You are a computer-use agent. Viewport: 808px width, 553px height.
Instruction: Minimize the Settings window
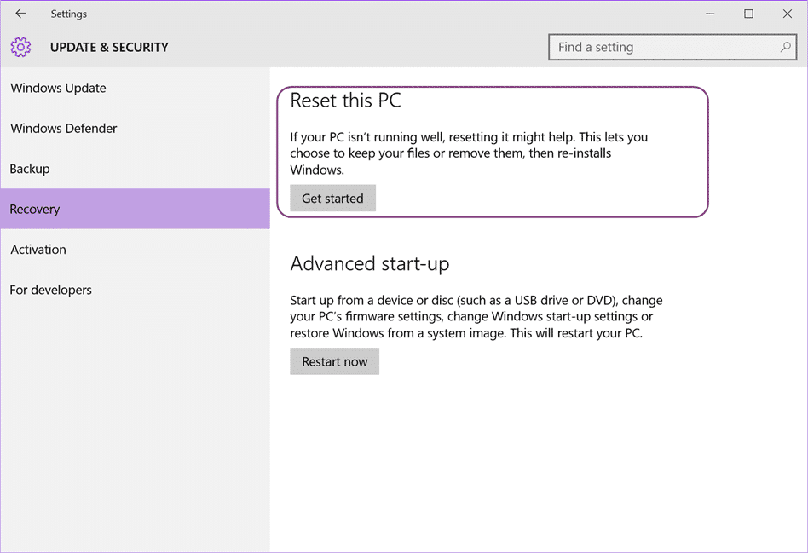(710, 14)
